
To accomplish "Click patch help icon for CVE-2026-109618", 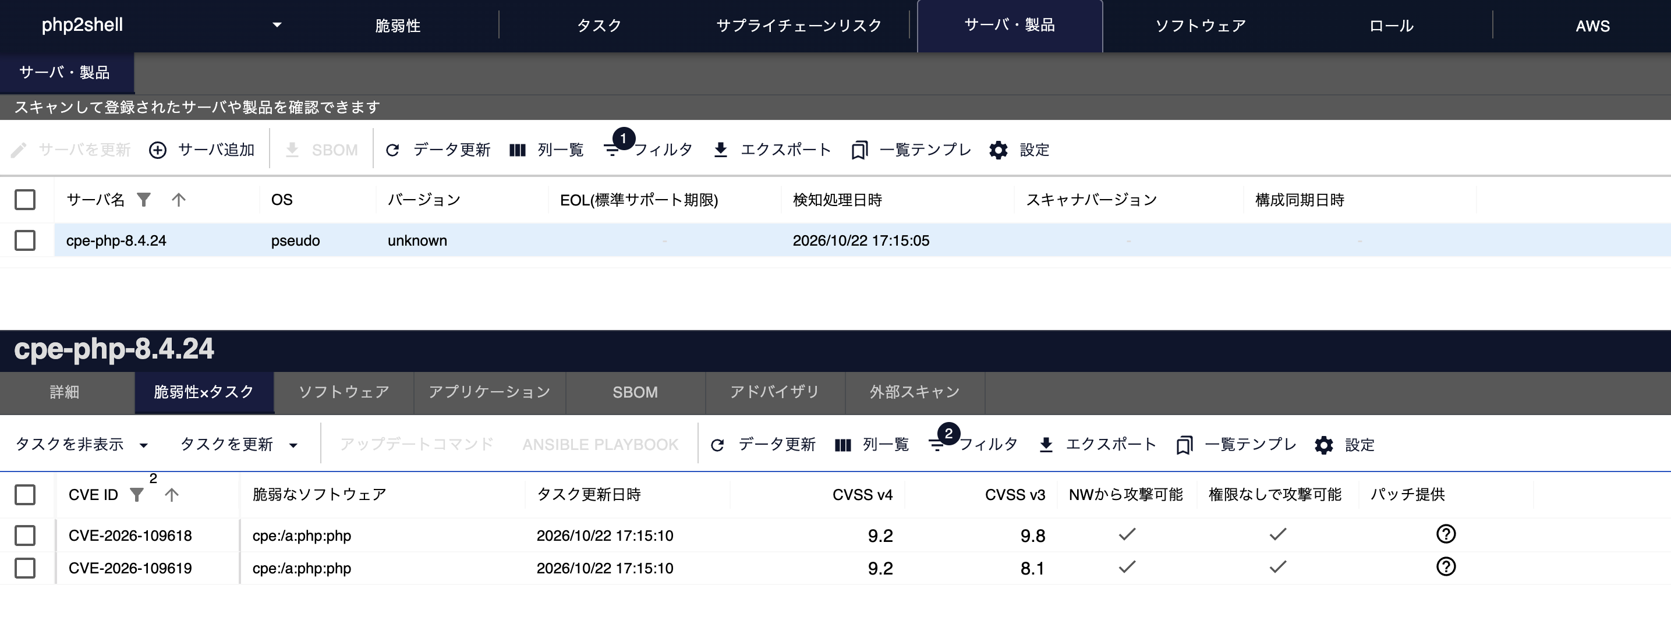I will (1446, 534).
